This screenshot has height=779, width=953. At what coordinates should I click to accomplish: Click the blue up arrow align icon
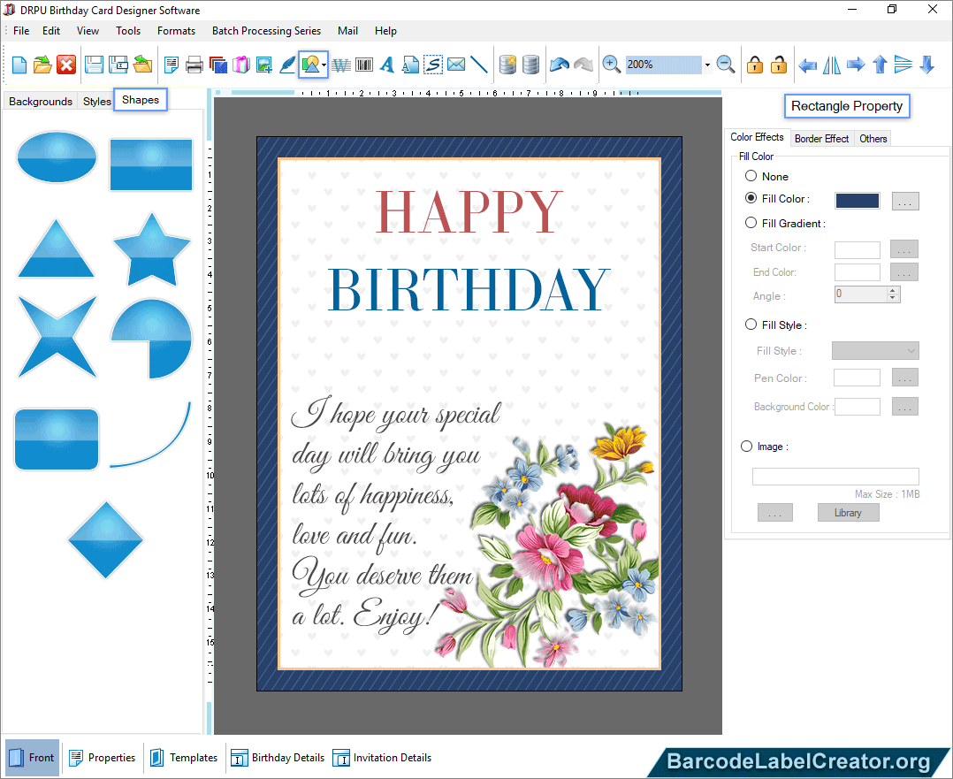pos(881,65)
